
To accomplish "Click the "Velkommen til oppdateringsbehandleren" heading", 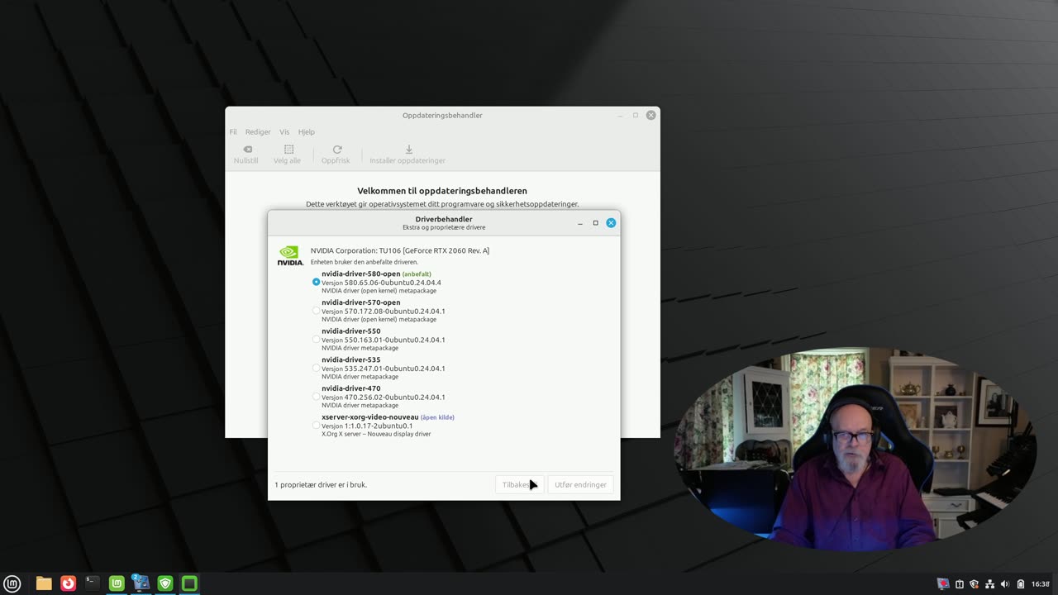I will (x=442, y=191).
